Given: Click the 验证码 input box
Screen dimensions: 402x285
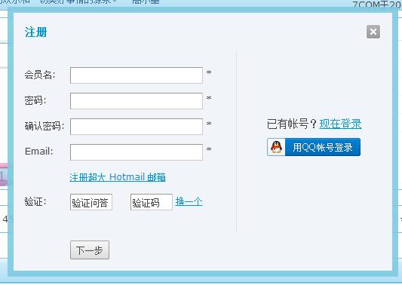Looking at the screenshot, I should pos(152,202).
